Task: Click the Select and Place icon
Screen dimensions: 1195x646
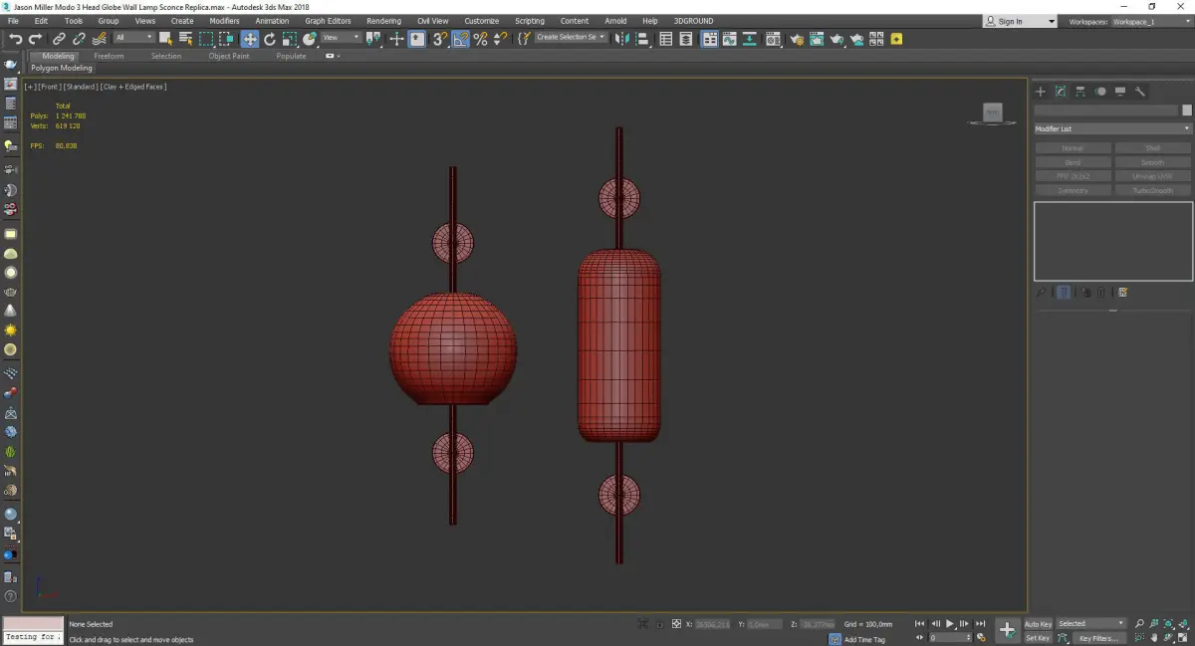Action: pos(310,39)
